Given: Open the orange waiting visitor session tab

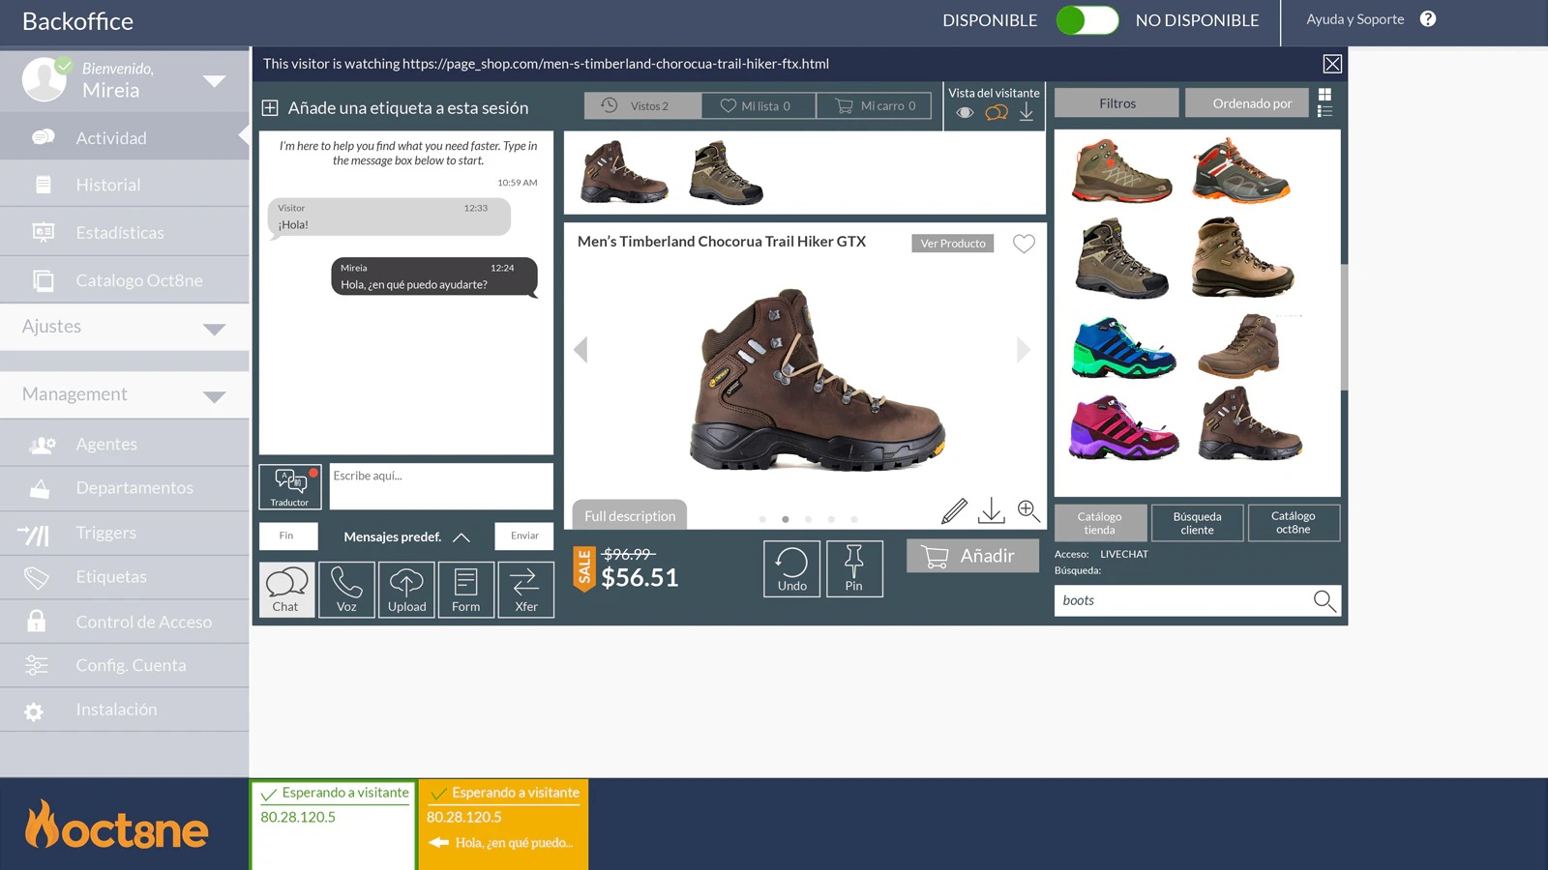Looking at the screenshot, I should (503, 825).
